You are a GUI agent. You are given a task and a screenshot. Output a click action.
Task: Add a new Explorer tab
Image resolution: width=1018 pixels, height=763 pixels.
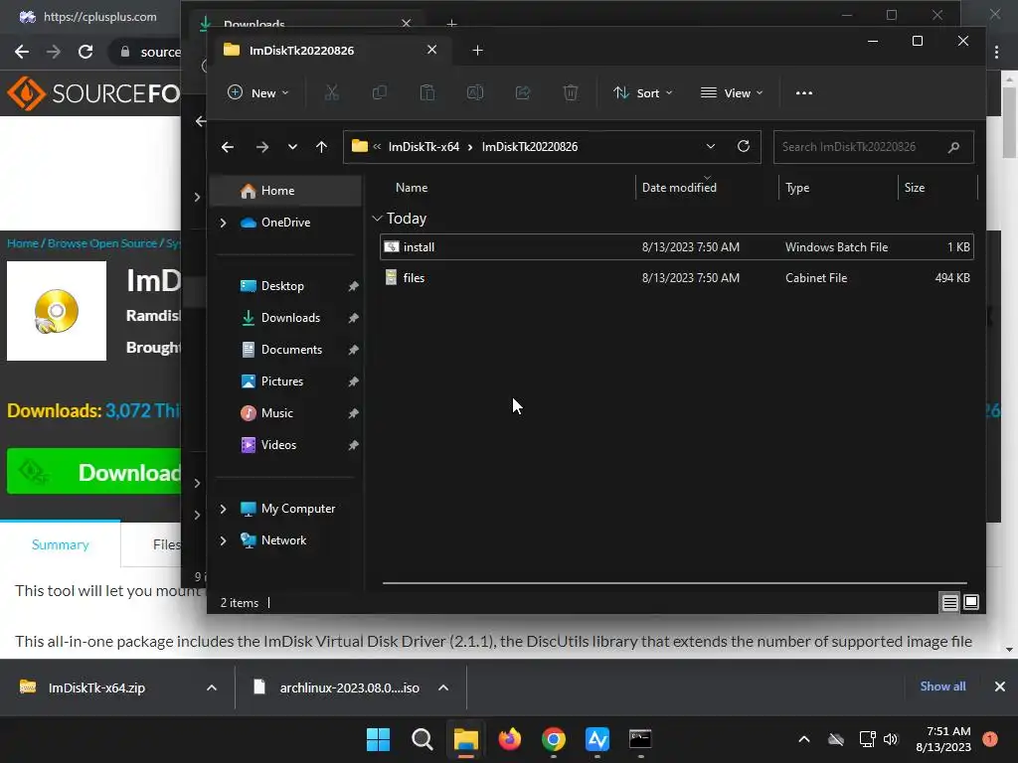click(478, 50)
